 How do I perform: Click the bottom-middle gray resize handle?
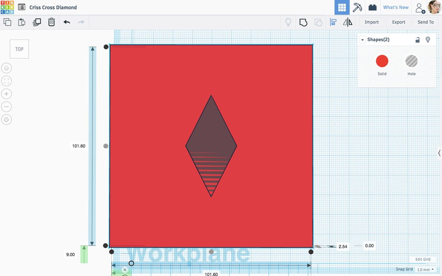click(211, 251)
